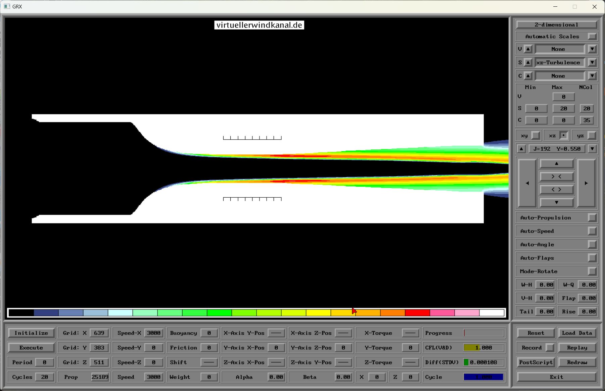Click the Diff(STDV) value field
The height and width of the screenshot is (391, 605).
click(484, 362)
